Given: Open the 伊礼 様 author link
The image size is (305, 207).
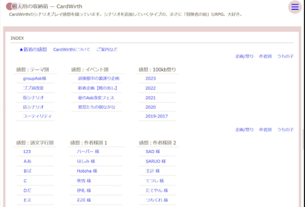Looking at the screenshot, I should 84,190.
